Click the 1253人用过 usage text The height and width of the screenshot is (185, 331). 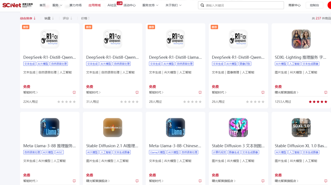(283, 102)
